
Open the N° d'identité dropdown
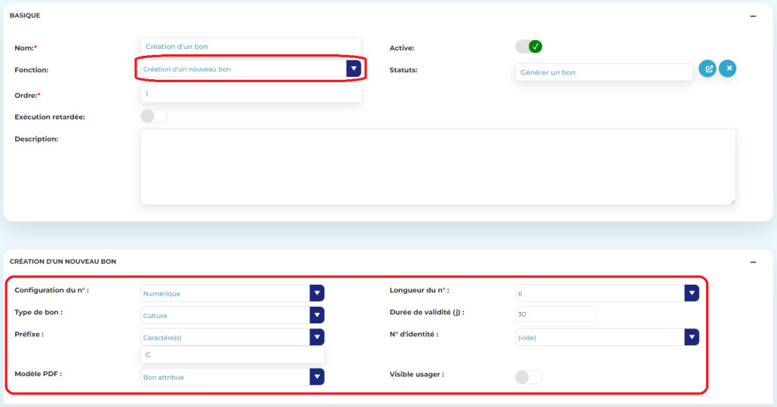(x=691, y=337)
